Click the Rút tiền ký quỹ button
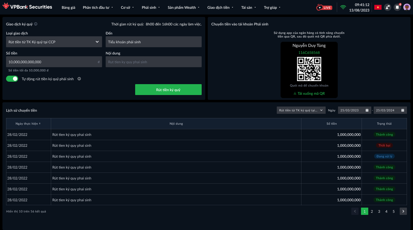 [x=168, y=90]
